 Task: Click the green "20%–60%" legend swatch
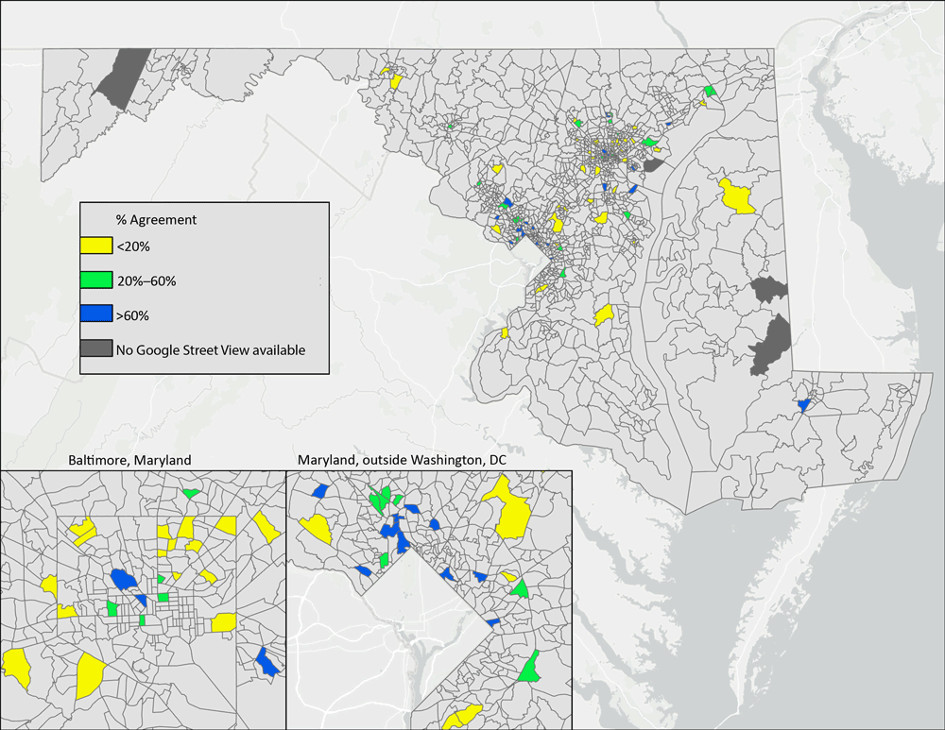point(96,280)
